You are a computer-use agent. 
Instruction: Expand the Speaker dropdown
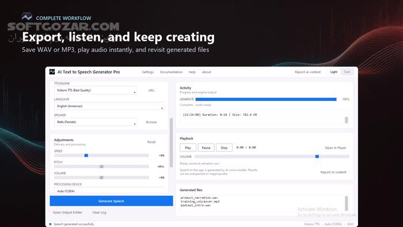tap(96, 122)
